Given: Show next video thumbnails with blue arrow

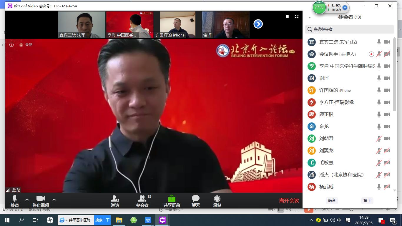Looking at the screenshot, I should 258,24.
